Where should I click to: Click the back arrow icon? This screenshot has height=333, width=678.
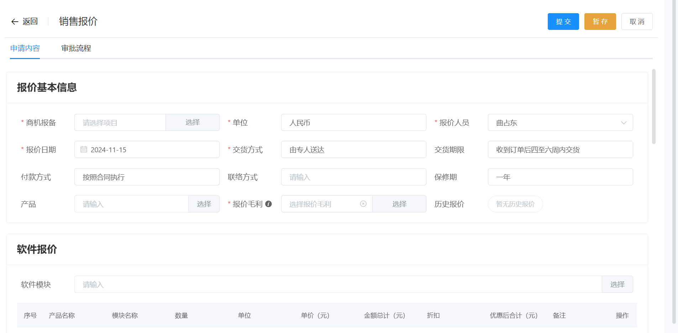click(15, 22)
